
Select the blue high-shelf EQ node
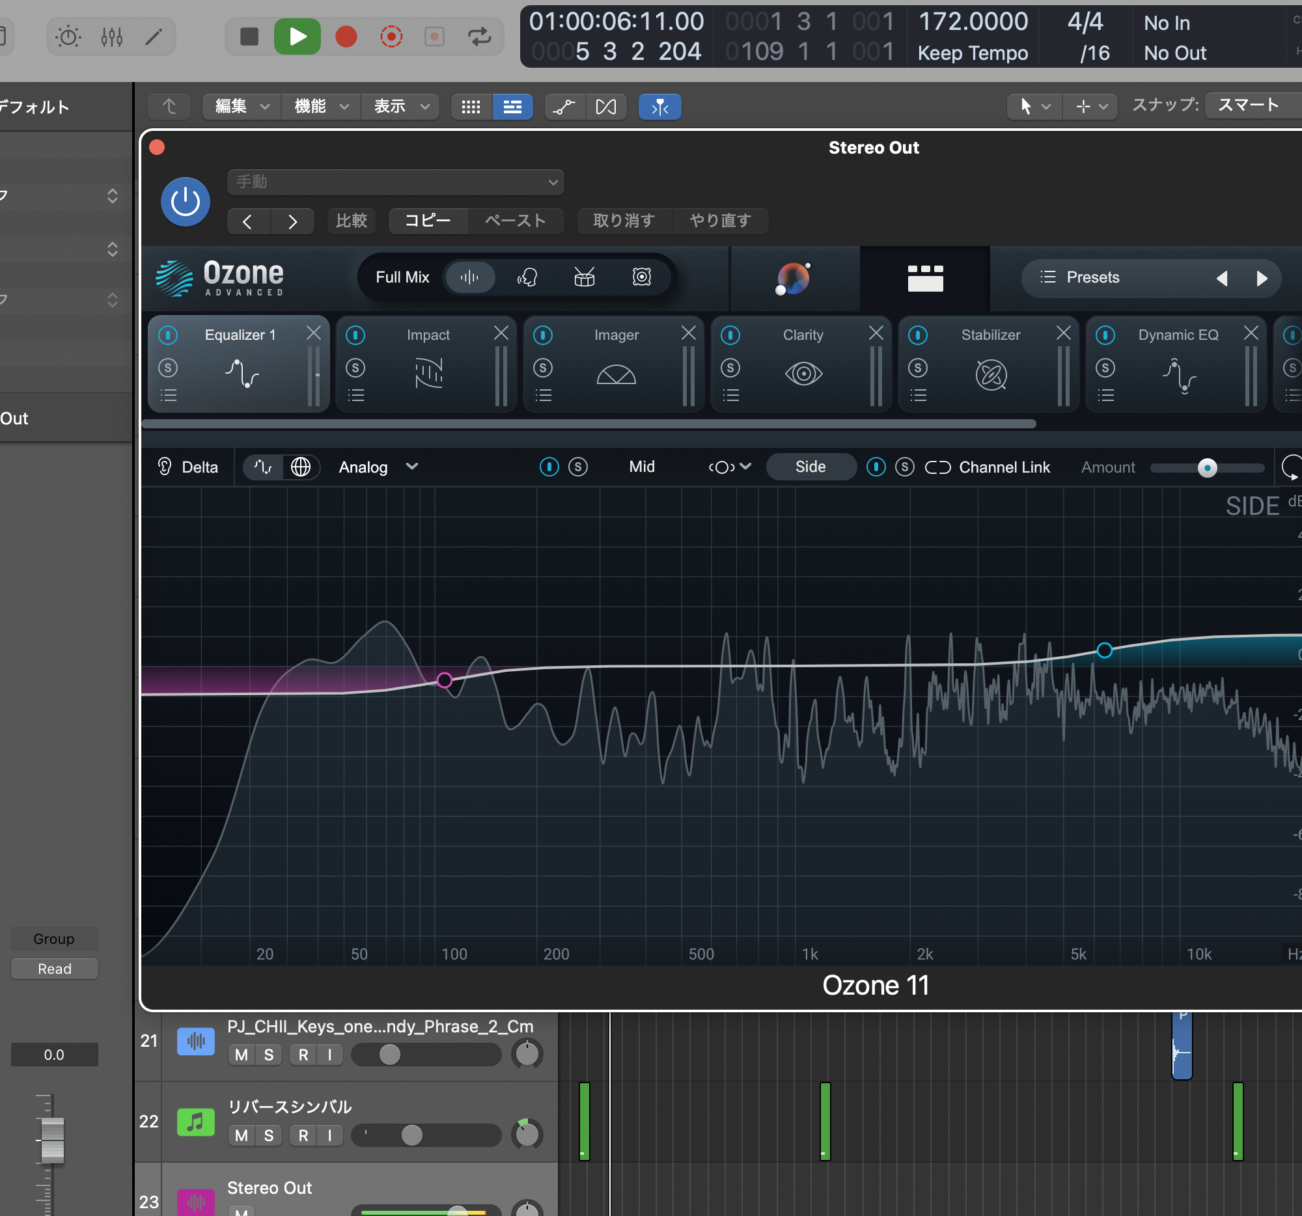coord(1104,651)
